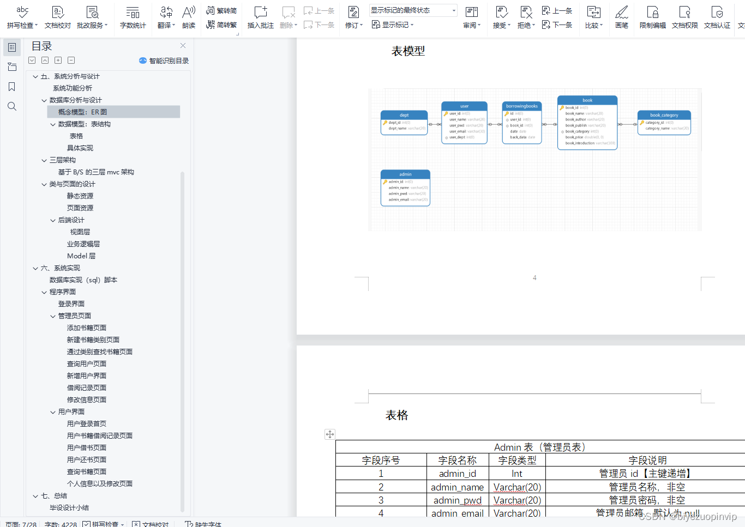
Task: Collapse the 数据库分析与设计 outline node
Action: point(44,101)
